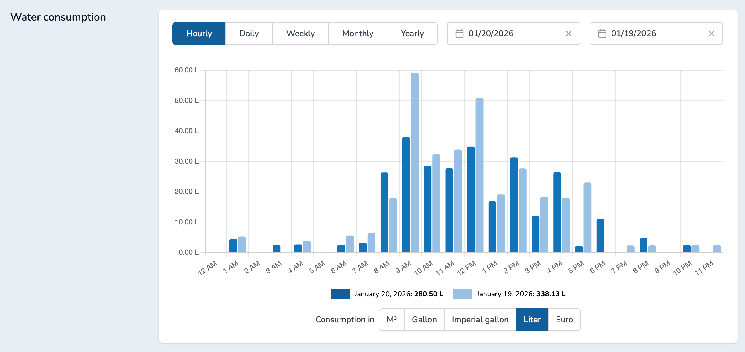
Task: Clear the 01/20/2026 date using the X icon
Action: (569, 33)
